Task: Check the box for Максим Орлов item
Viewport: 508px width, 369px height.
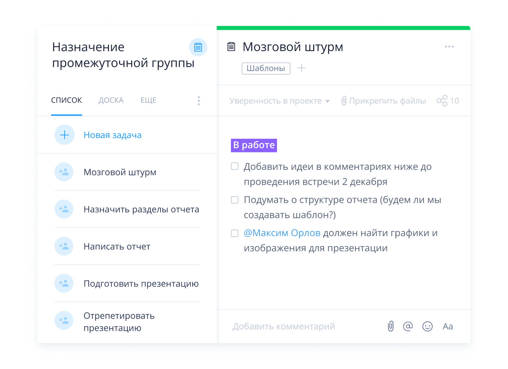Action: point(235,233)
